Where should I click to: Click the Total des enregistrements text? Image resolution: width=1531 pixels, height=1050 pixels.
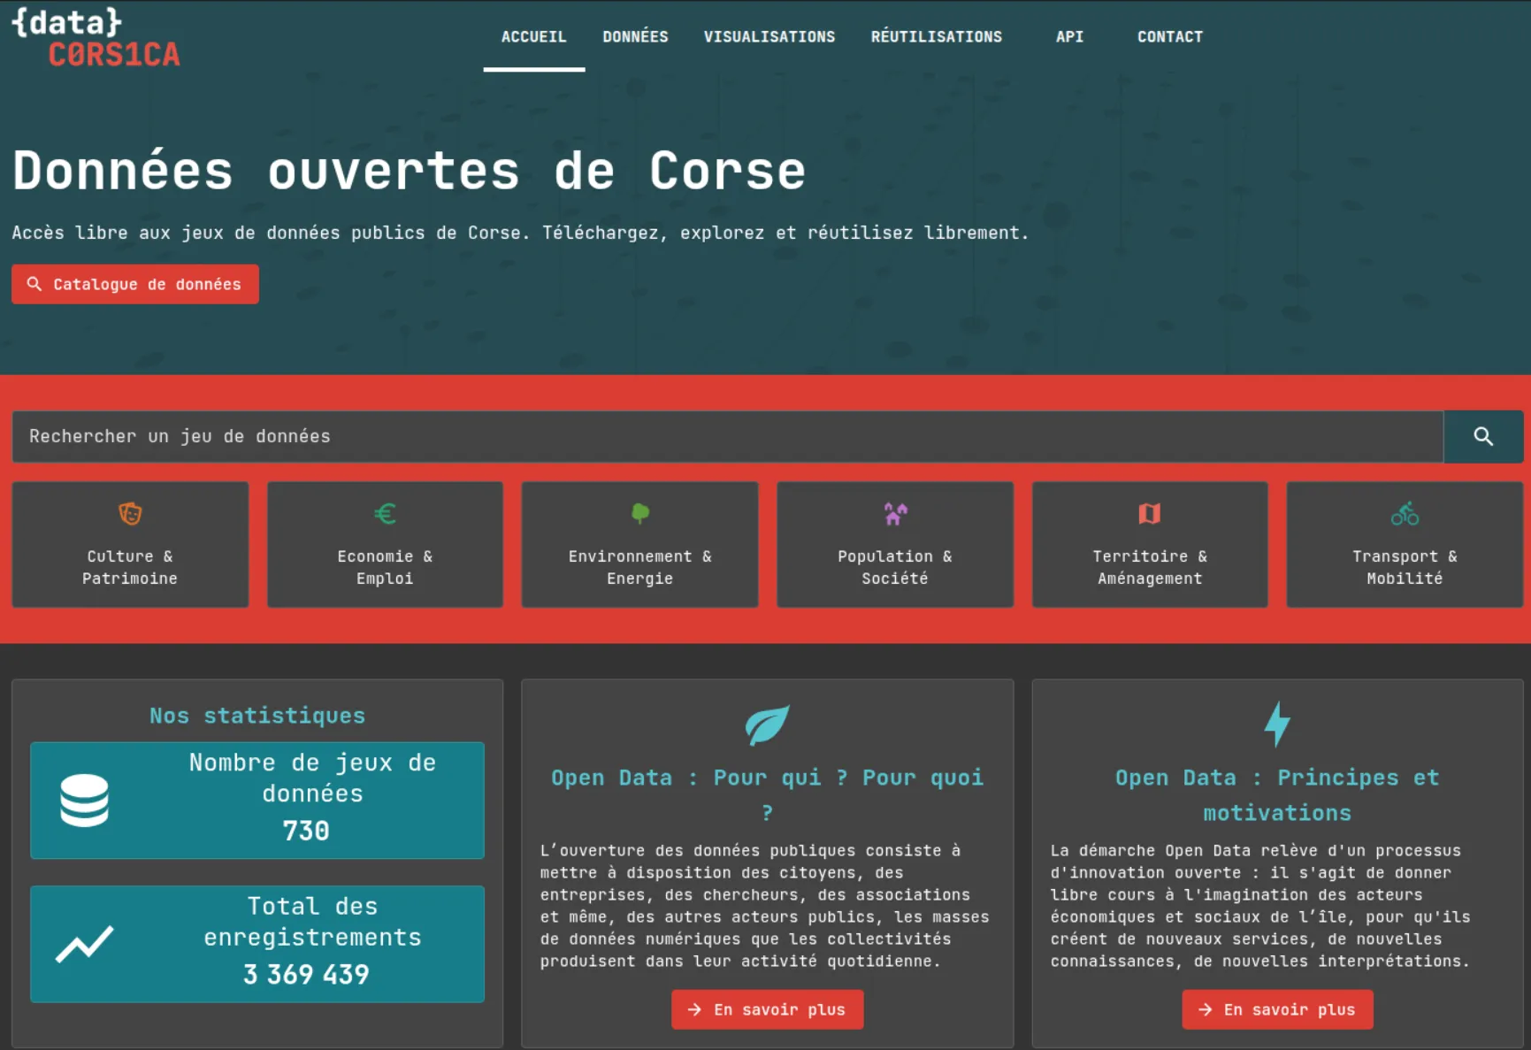click(312, 921)
